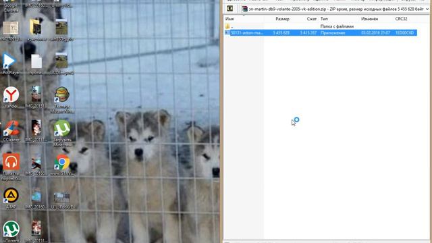
Task: Click the modified date 03.02.2016 21:07
Action: click(375, 33)
